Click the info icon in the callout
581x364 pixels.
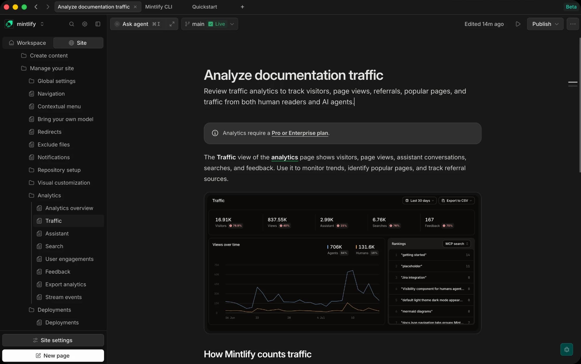tap(215, 133)
